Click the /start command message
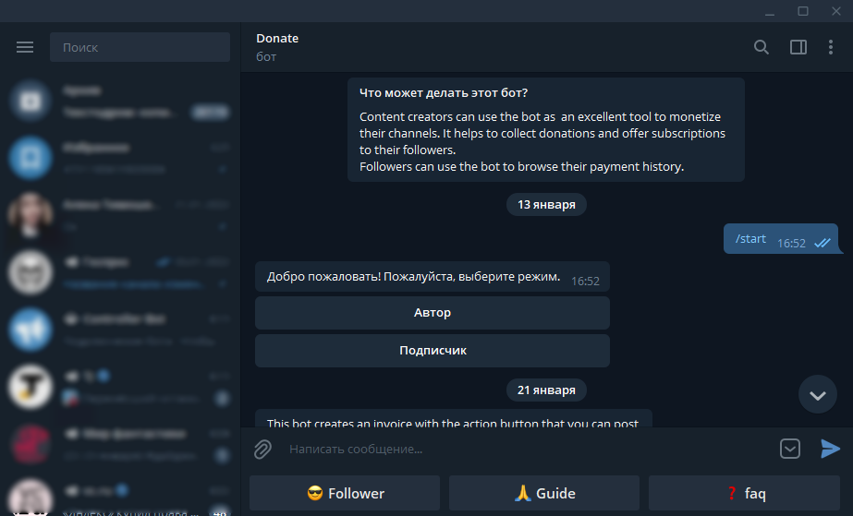Image resolution: width=853 pixels, height=516 pixels. (750, 239)
